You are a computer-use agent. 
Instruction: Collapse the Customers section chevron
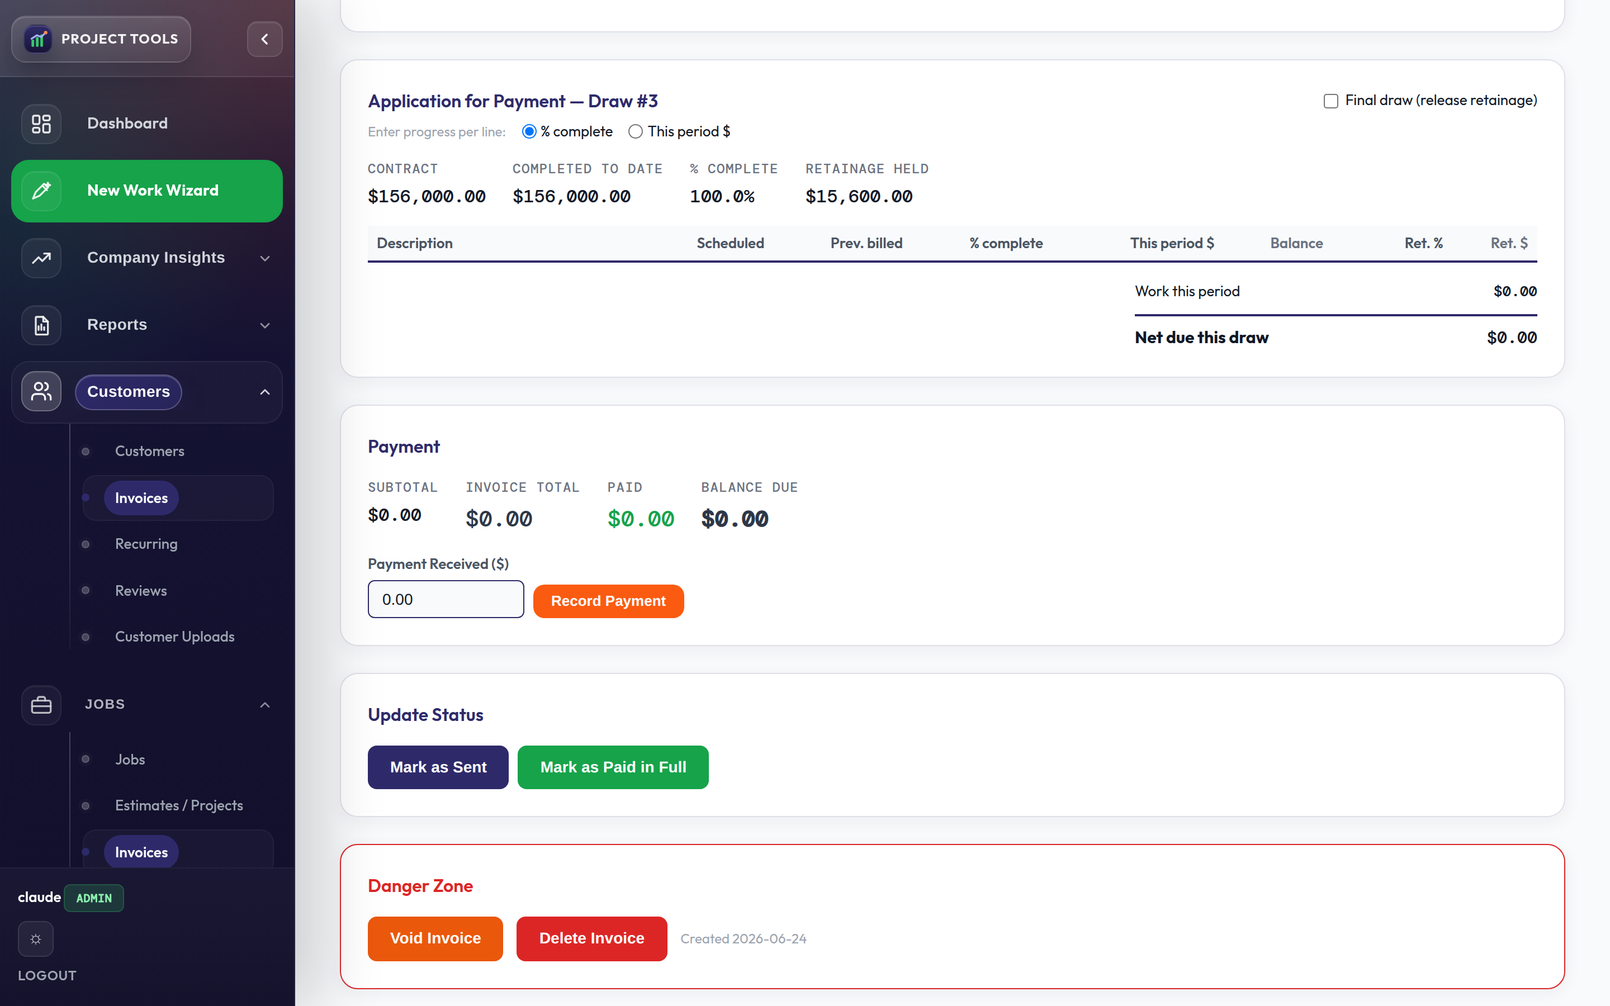(x=265, y=392)
